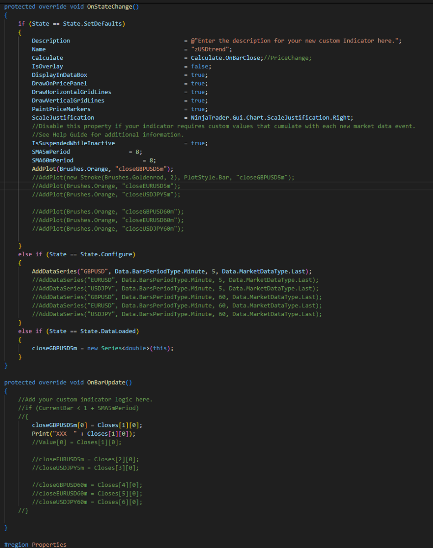Click the ScaleJustification property name
This screenshot has height=548, width=433.
click(x=63, y=118)
